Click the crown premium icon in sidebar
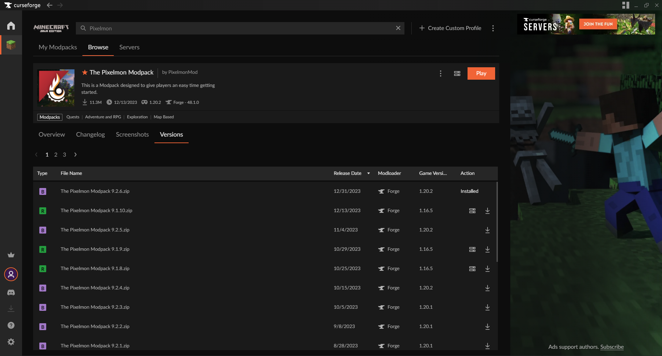 (x=11, y=255)
